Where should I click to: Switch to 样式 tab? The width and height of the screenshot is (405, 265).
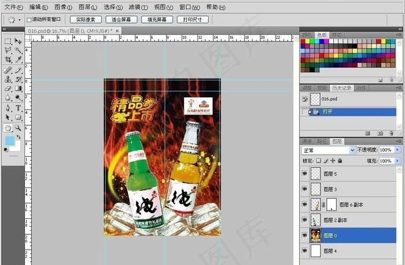pyautogui.click(x=337, y=35)
